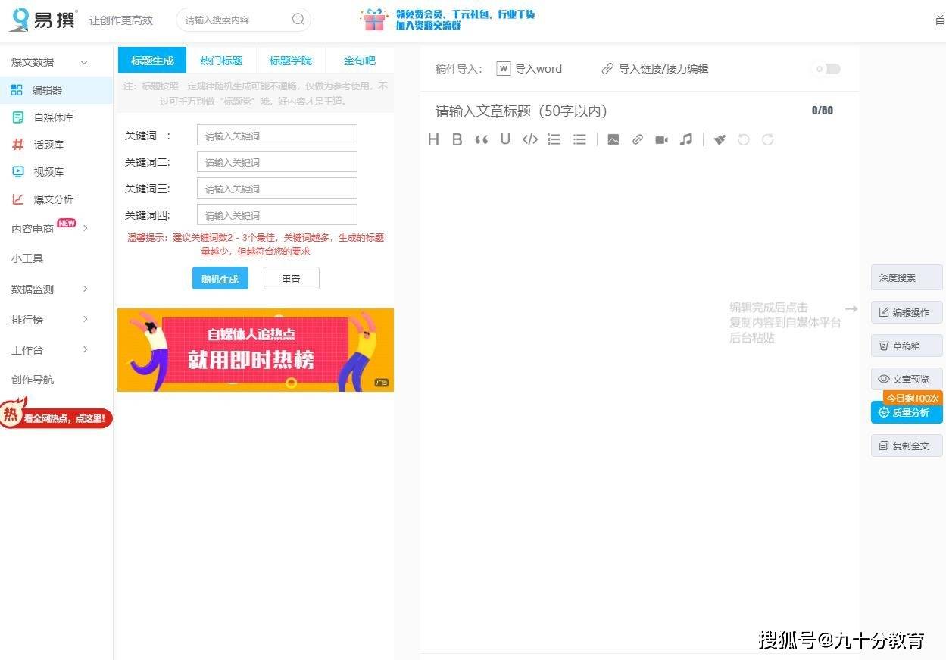Expand the 排行榜 menu

[x=49, y=319]
